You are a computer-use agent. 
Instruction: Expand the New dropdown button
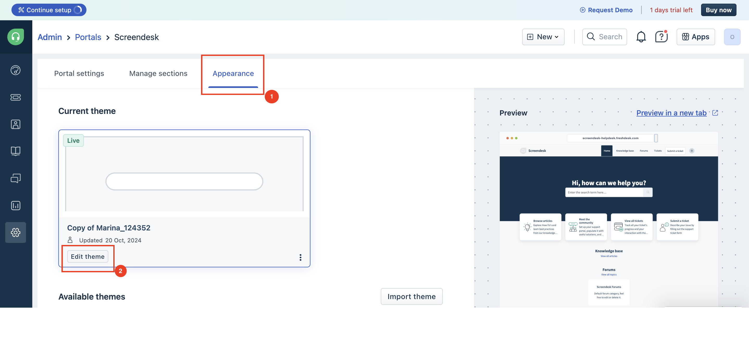tap(543, 37)
